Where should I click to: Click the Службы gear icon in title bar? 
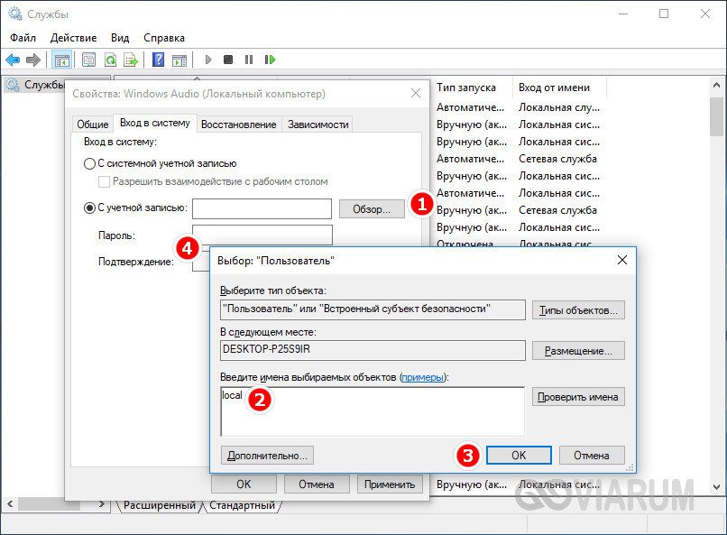coord(14,14)
